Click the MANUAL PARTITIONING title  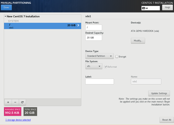[16, 3]
